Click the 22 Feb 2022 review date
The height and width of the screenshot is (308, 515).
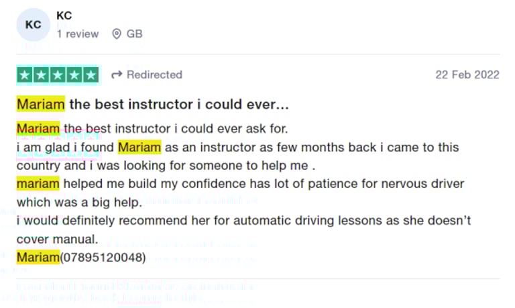click(467, 74)
